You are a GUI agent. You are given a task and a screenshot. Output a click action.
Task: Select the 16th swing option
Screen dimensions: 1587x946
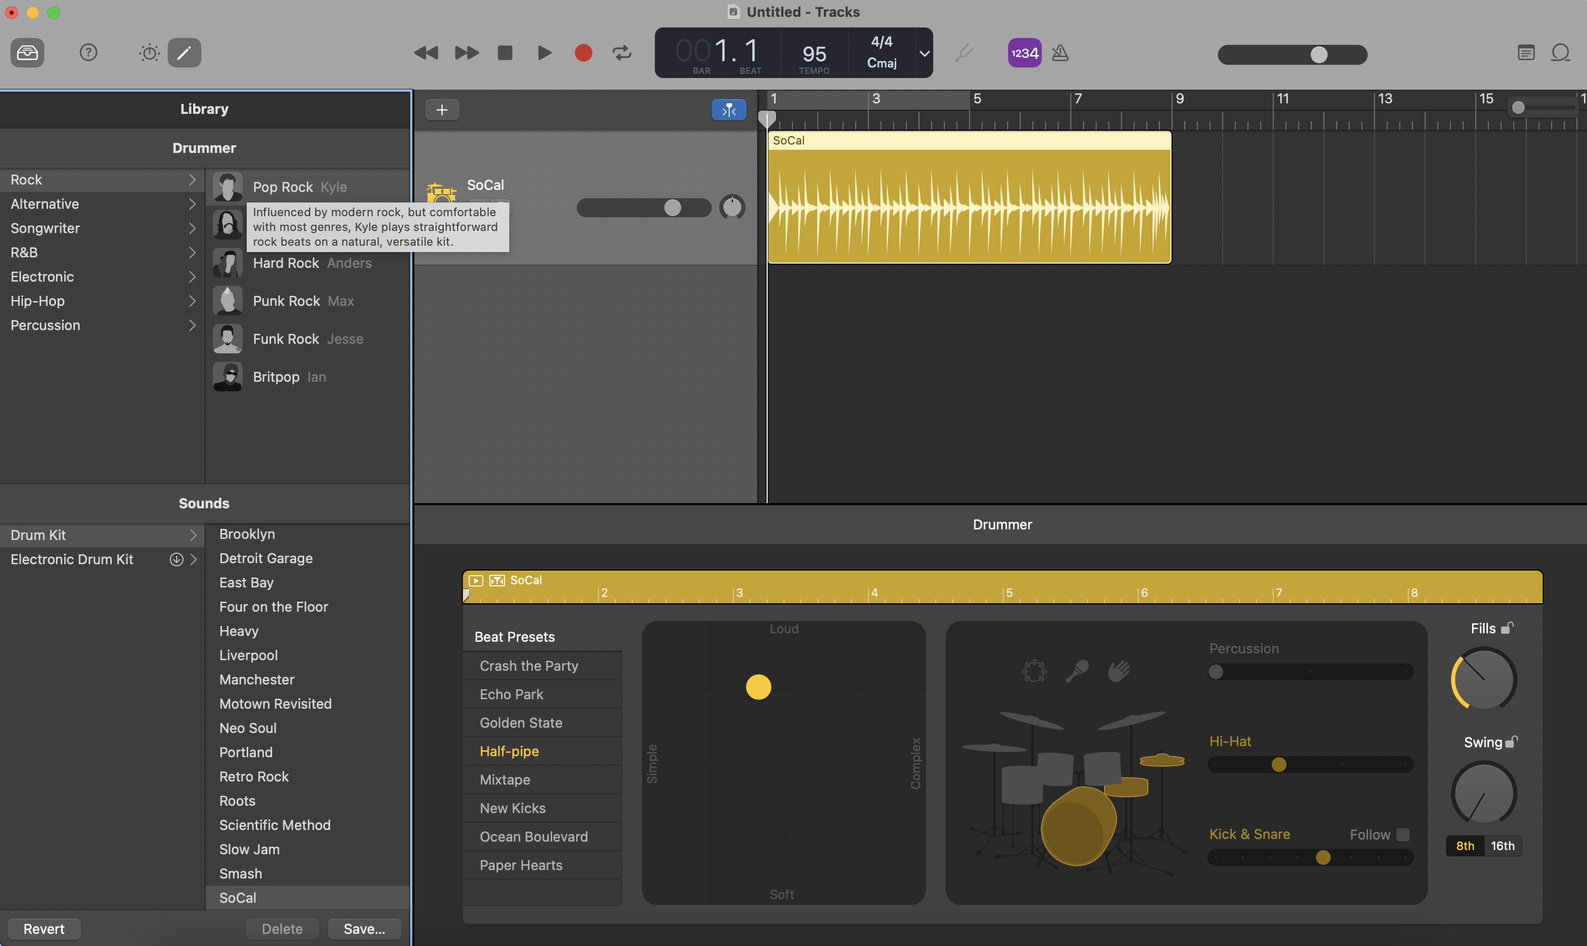pyautogui.click(x=1502, y=846)
